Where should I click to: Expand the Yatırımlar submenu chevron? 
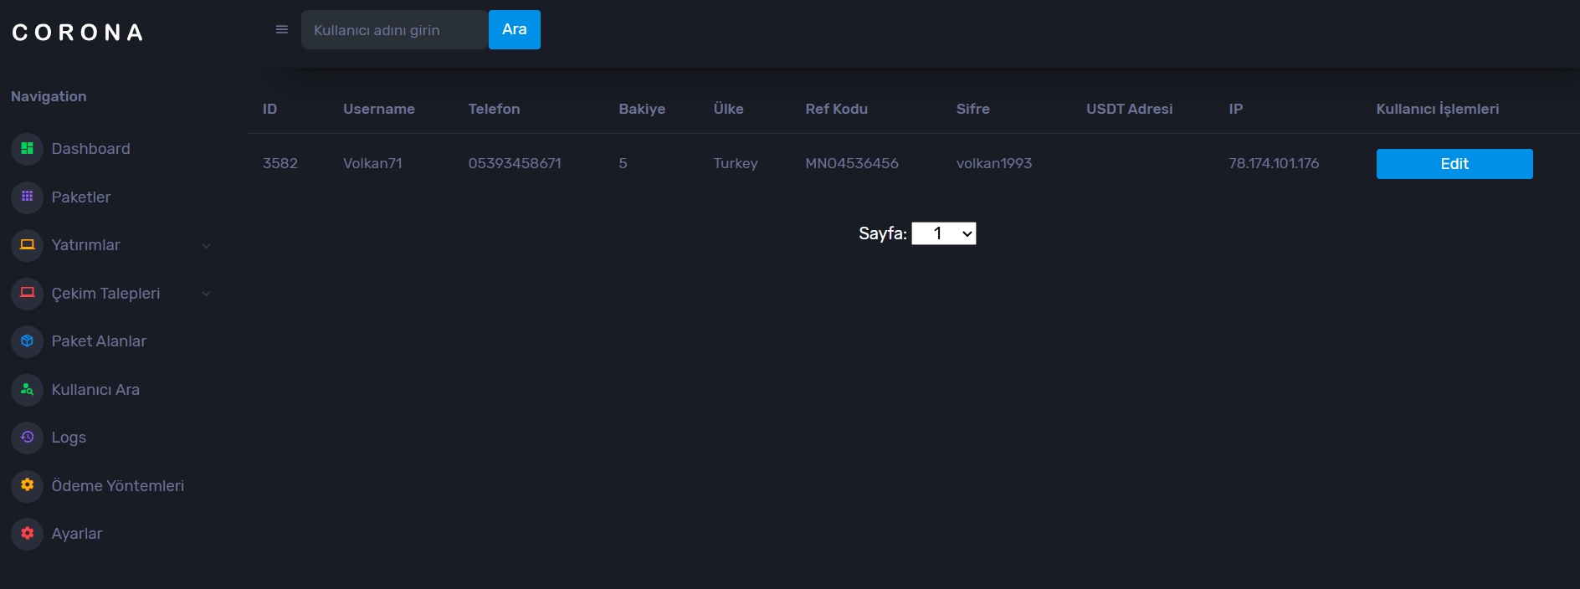(206, 246)
